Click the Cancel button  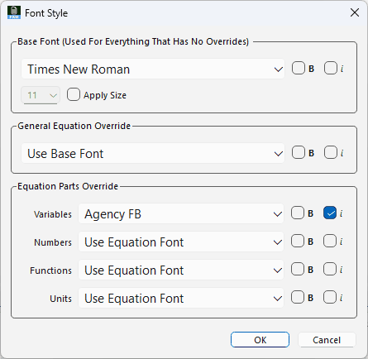327,340
